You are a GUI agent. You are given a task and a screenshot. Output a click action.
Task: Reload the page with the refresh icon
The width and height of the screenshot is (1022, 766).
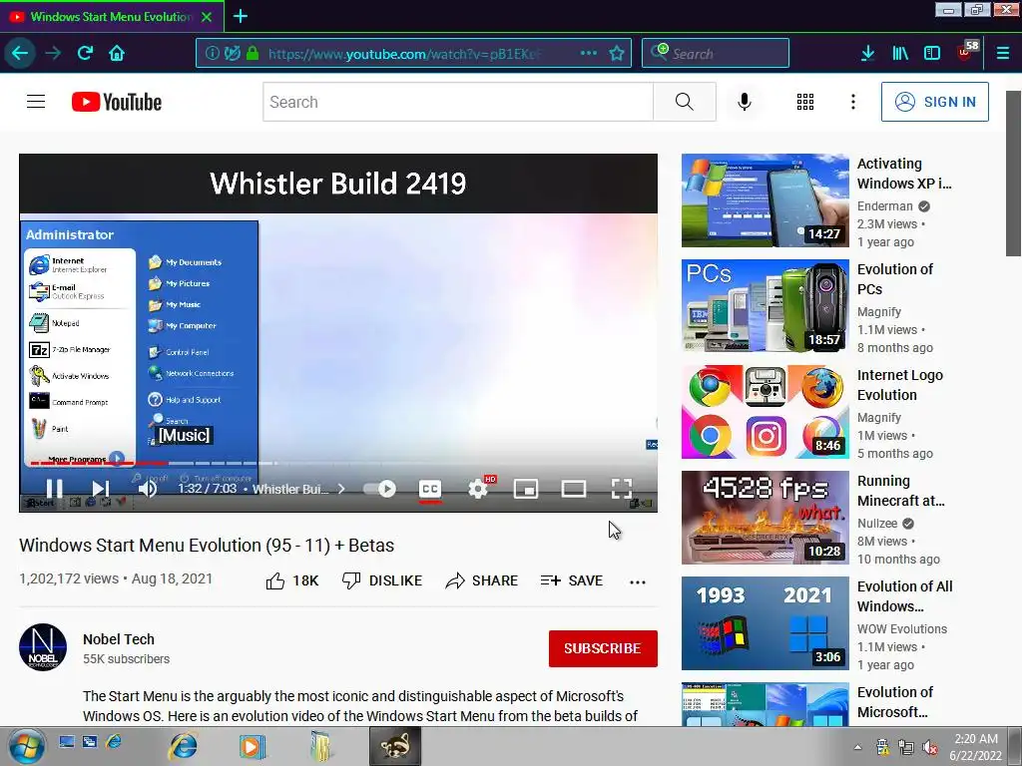pyautogui.click(x=85, y=53)
